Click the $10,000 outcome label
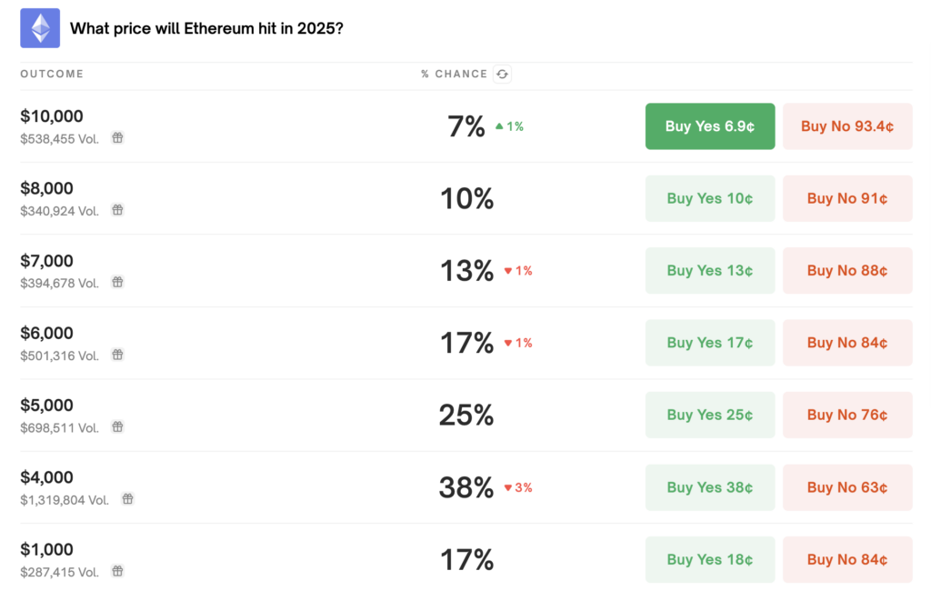 pos(52,116)
